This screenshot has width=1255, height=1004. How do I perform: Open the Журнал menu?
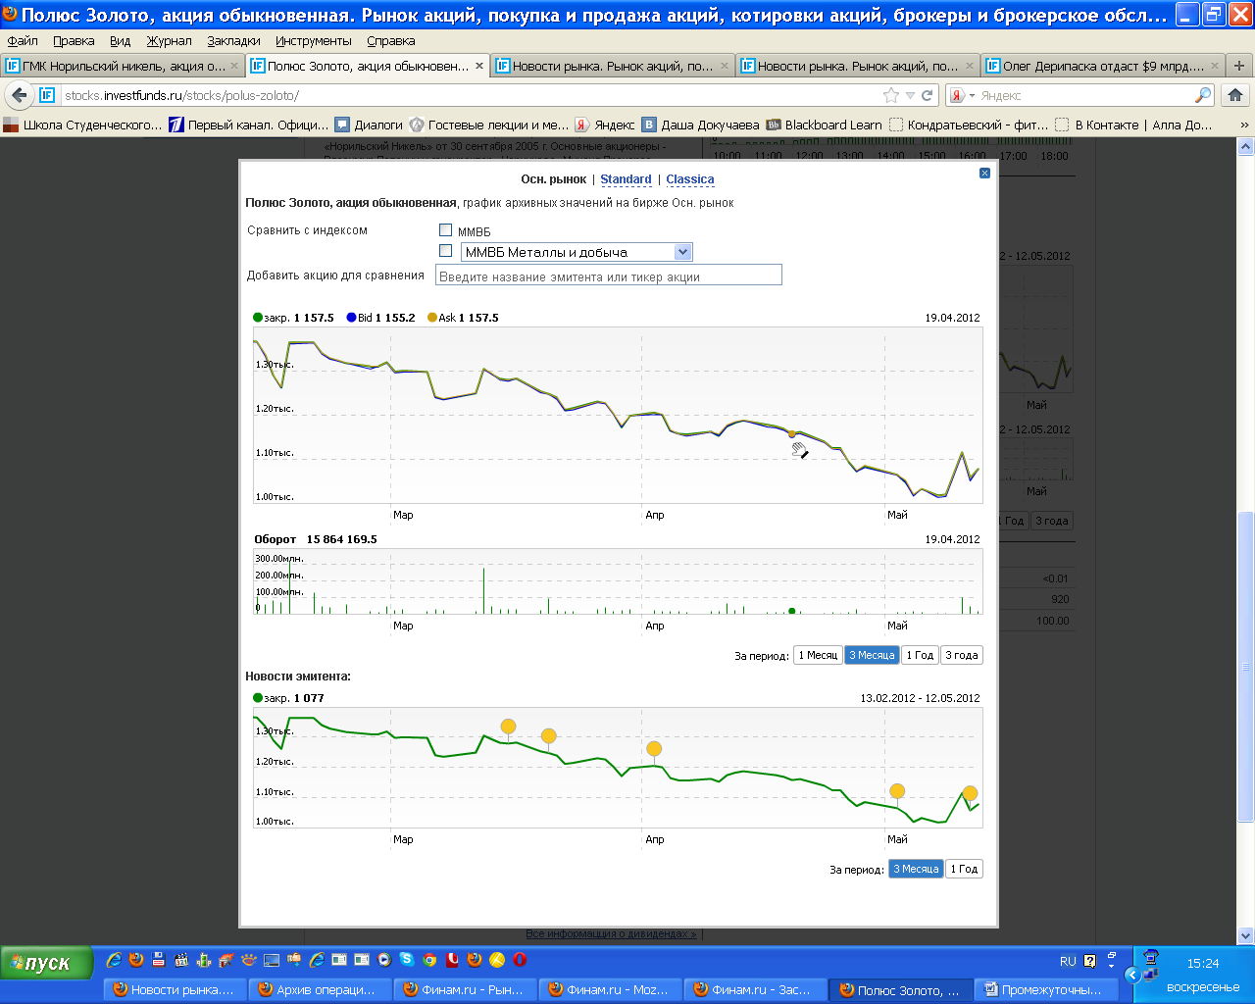(170, 41)
